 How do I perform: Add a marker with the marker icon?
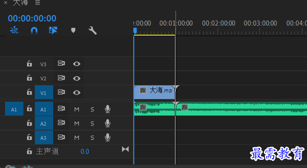(x=73, y=30)
